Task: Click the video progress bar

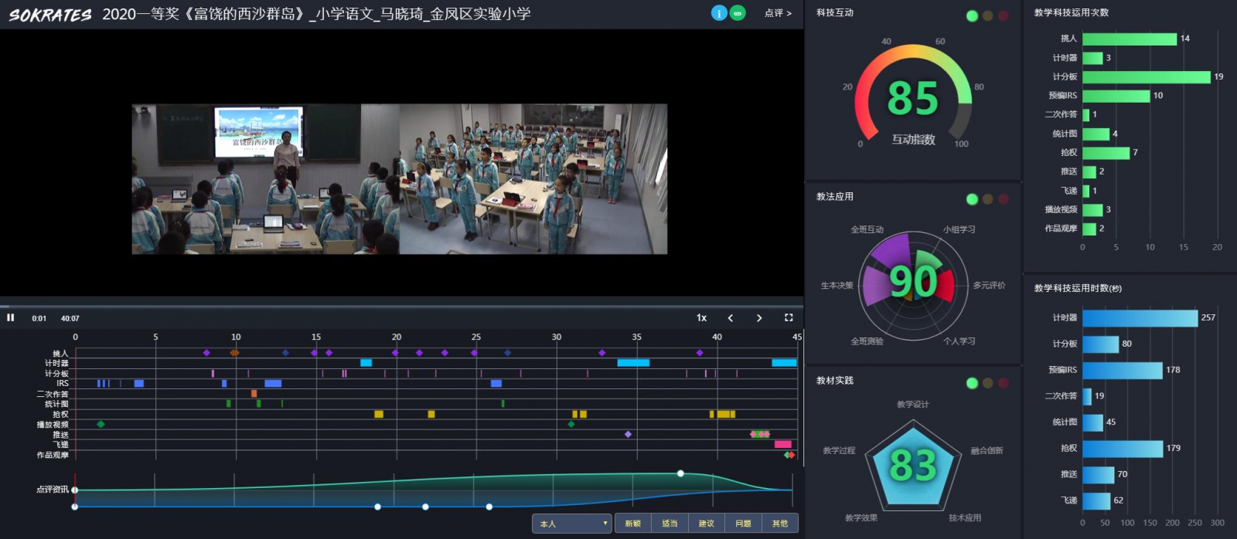Action: (x=402, y=307)
